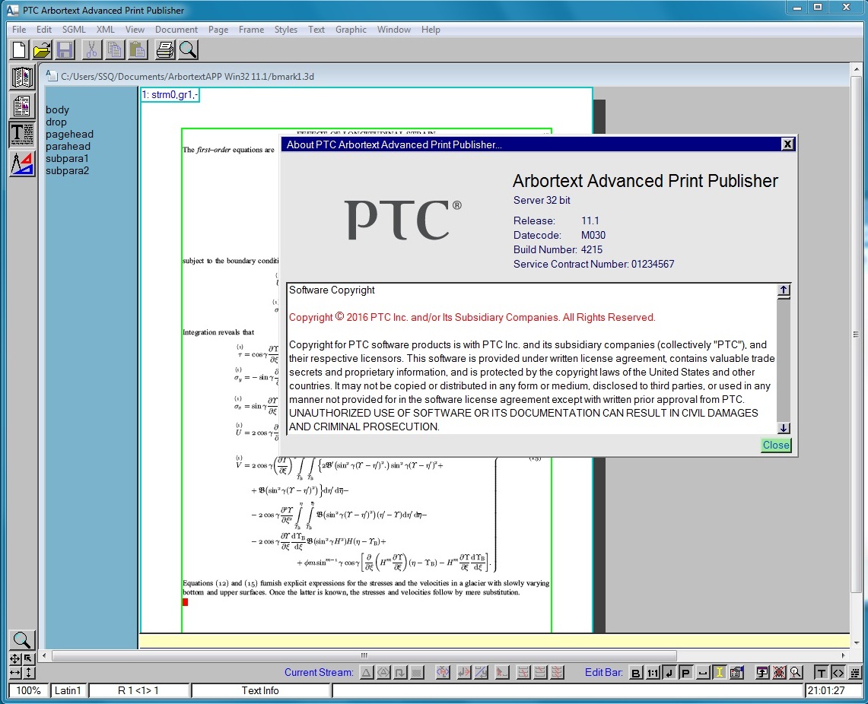The width and height of the screenshot is (868, 704).
Task: Click the Save floppy disk icon
Action: 65,49
